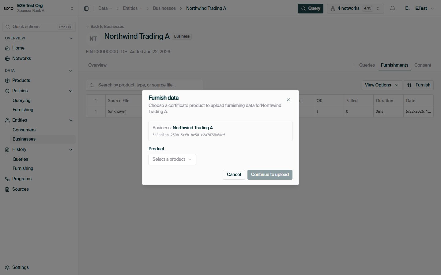
Task: Click the search magnifier in Quick actions
Action: [8, 27]
